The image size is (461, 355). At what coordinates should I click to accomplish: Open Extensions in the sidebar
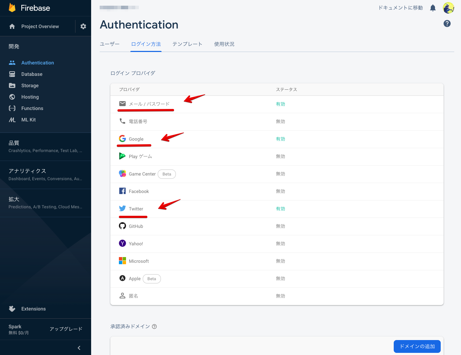tap(33, 309)
